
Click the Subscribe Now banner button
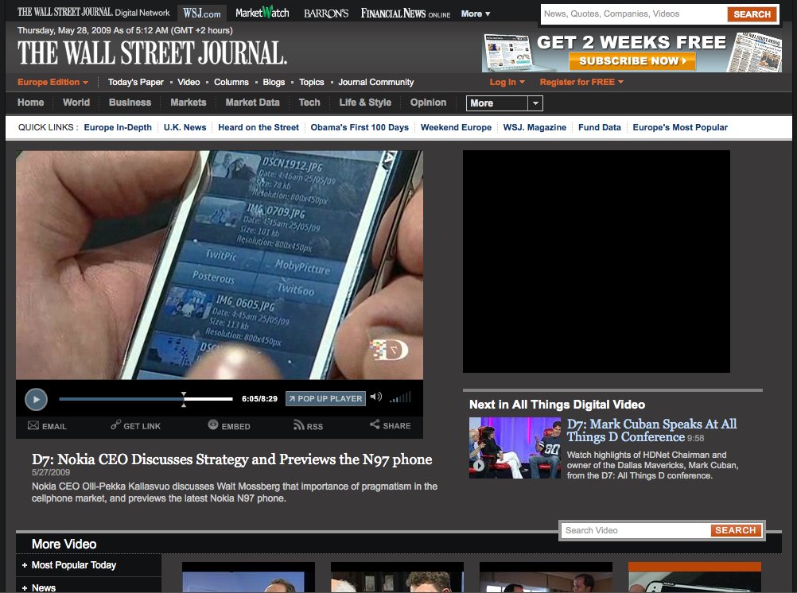632,61
